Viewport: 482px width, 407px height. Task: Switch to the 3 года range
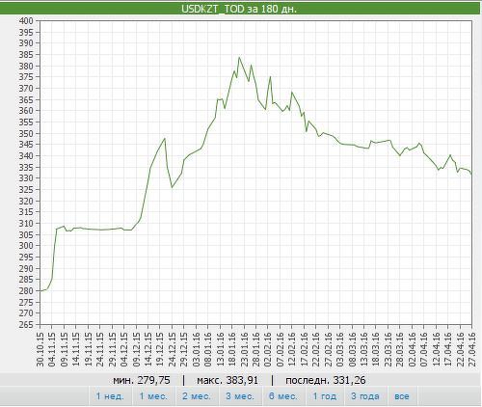365,396
